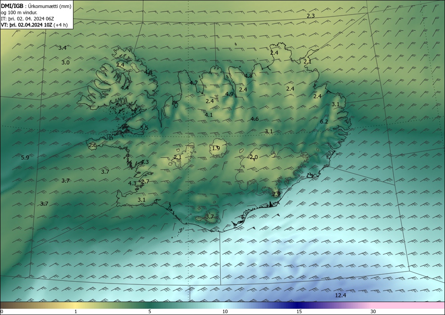Click the 4.1 value on the map
The image size is (445, 315).
(x=209, y=115)
